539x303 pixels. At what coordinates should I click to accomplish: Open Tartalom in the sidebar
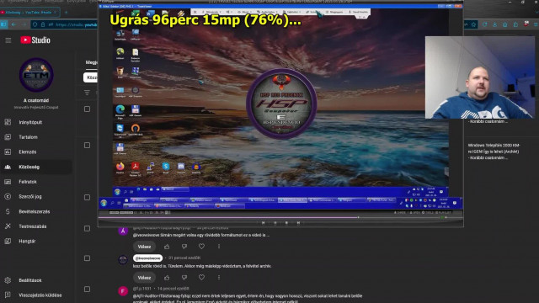click(28, 137)
